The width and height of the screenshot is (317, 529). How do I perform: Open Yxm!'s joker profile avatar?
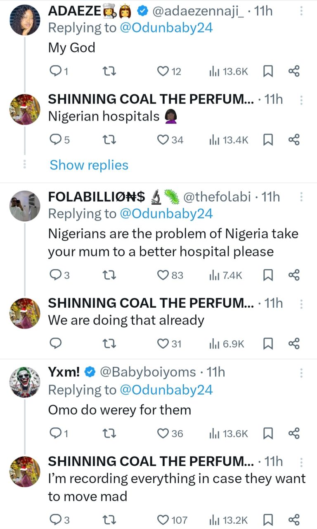click(25, 381)
